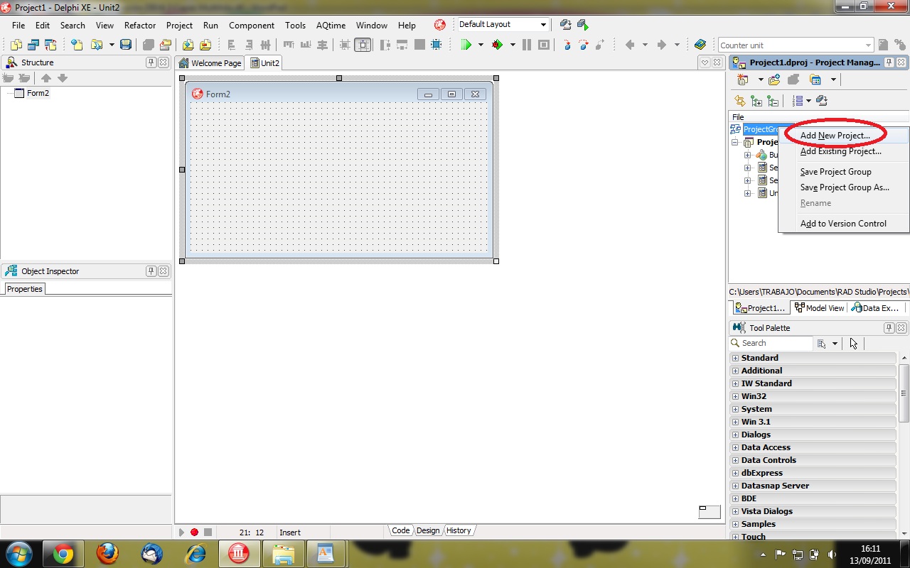
Task: Choose 'Save Project Group As...' from the menu
Action: (x=845, y=187)
